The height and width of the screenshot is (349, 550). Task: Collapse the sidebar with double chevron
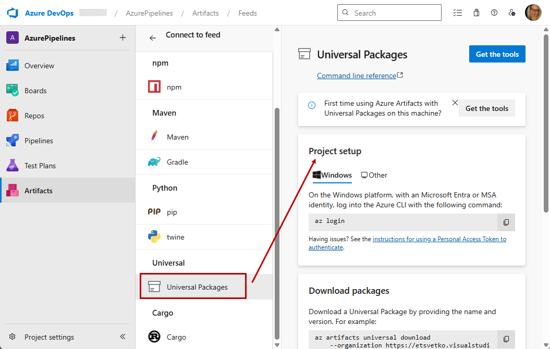pyautogui.click(x=123, y=336)
